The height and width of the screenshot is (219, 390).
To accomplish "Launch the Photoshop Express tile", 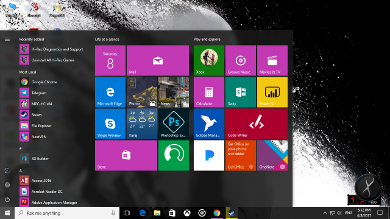I will [174, 123].
